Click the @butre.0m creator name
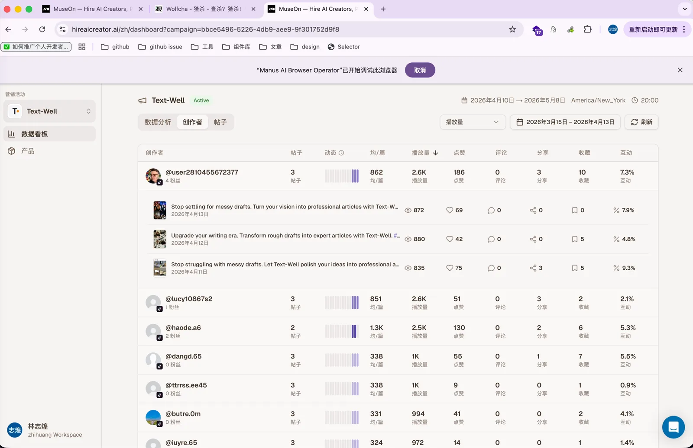Screen dimensions: 693x448 point(183,414)
